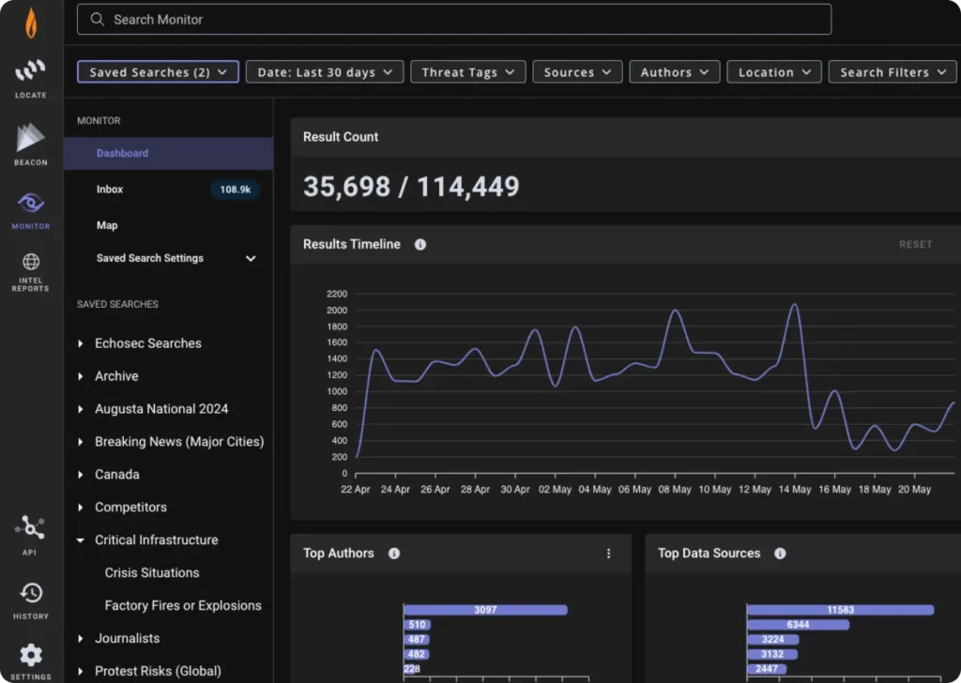Open the API icon in sidebar
961x683 pixels.
click(x=31, y=528)
